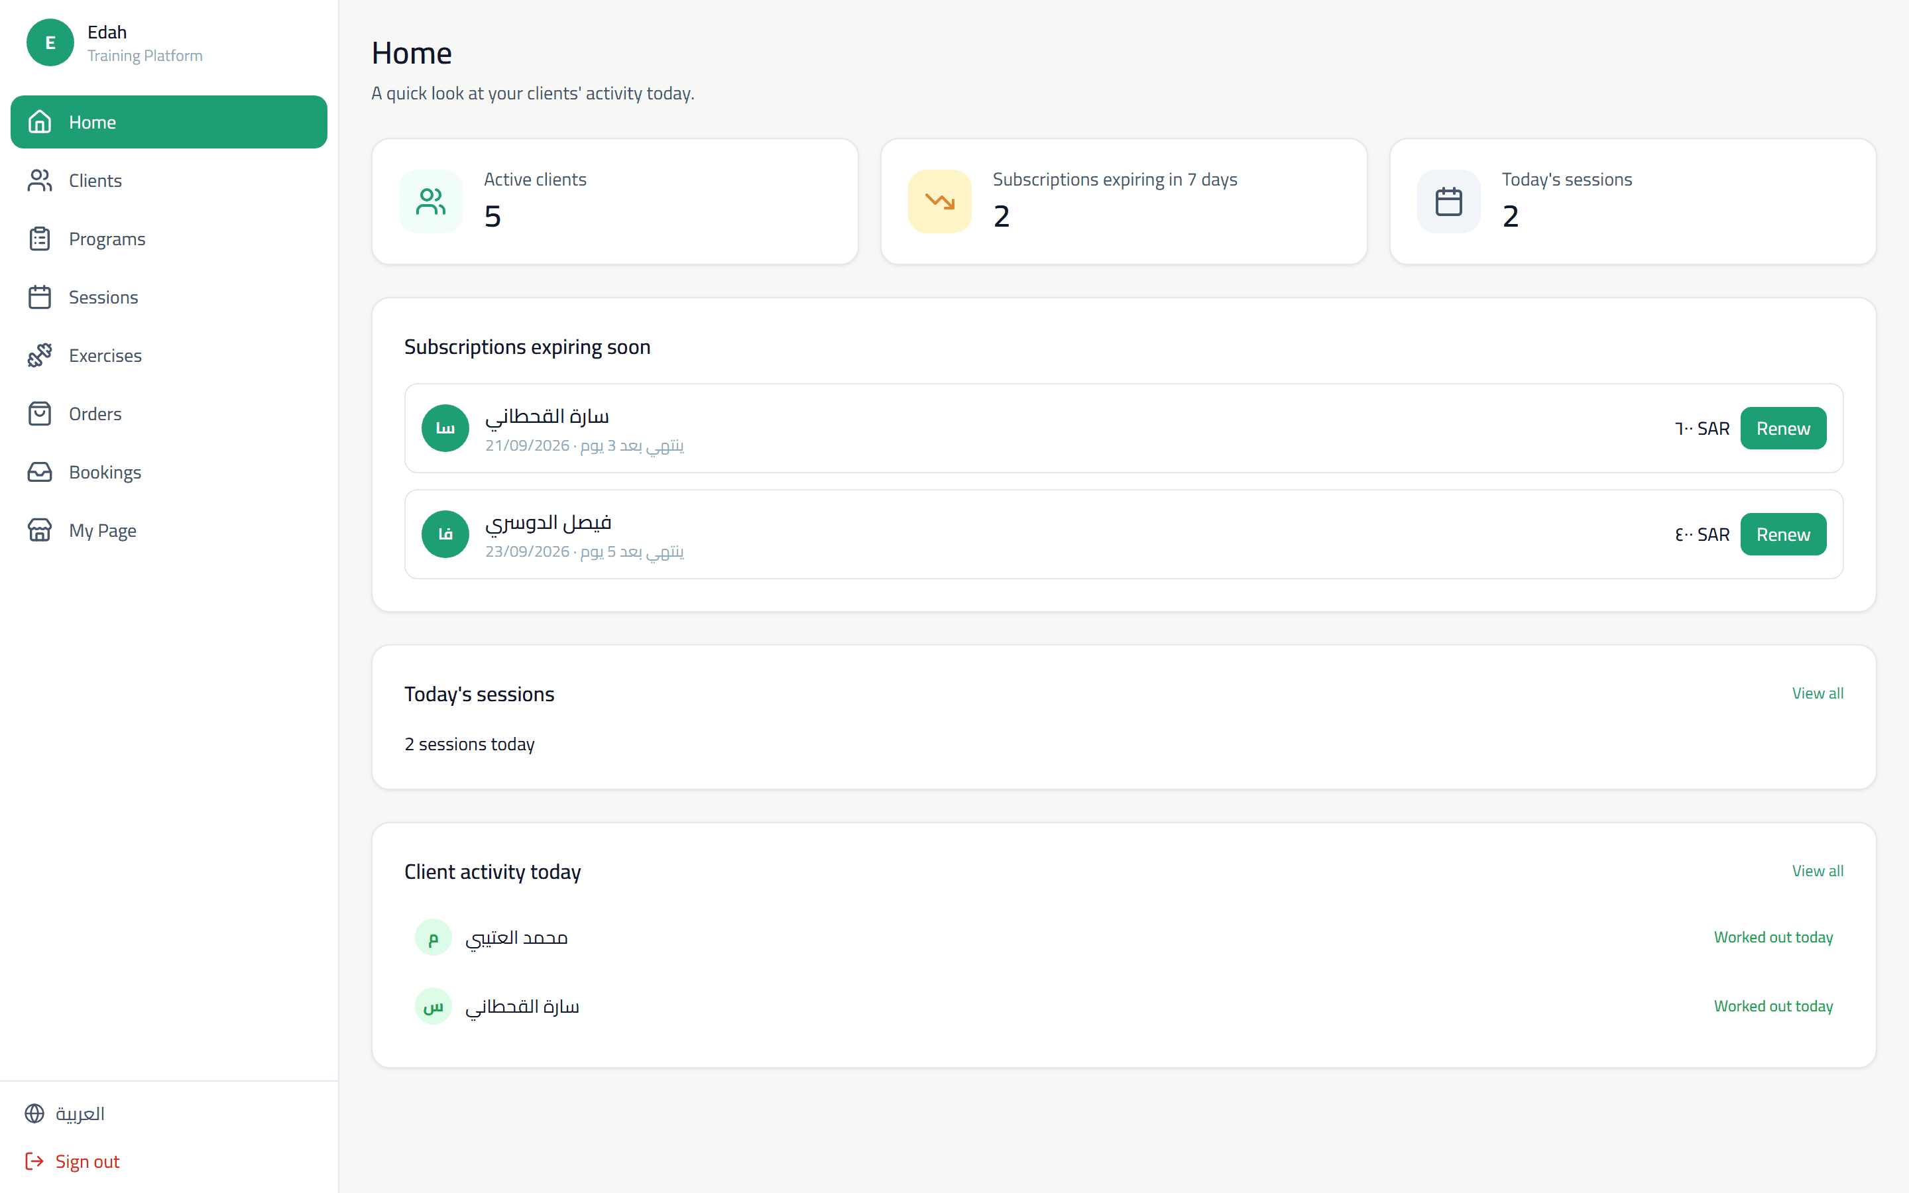Click the date 23/09/2026 expiry text
This screenshot has height=1193, width=1909.
point(527,551)
